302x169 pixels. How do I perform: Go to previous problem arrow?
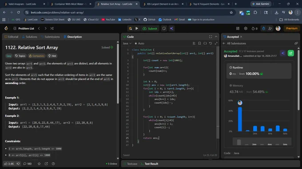(39, 28)
